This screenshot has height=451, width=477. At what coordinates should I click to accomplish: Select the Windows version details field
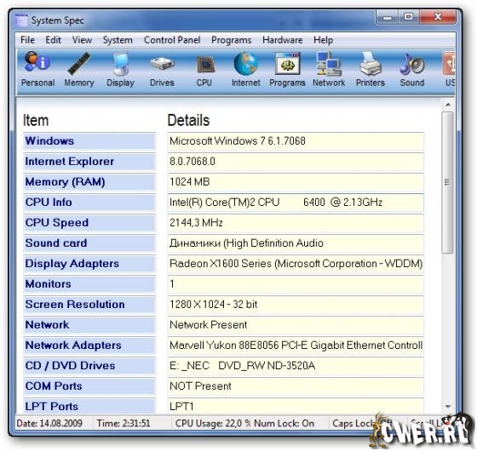296,141
